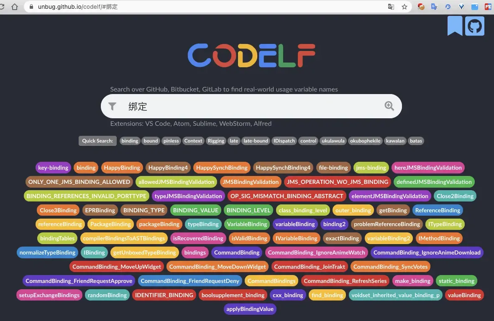Open the GitHub repository icon
The image size is (494, 321).
point(474,26)
